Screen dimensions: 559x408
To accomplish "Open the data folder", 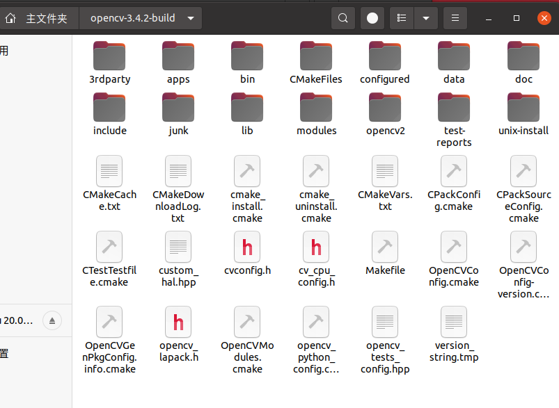I will [x=454, y=56].
